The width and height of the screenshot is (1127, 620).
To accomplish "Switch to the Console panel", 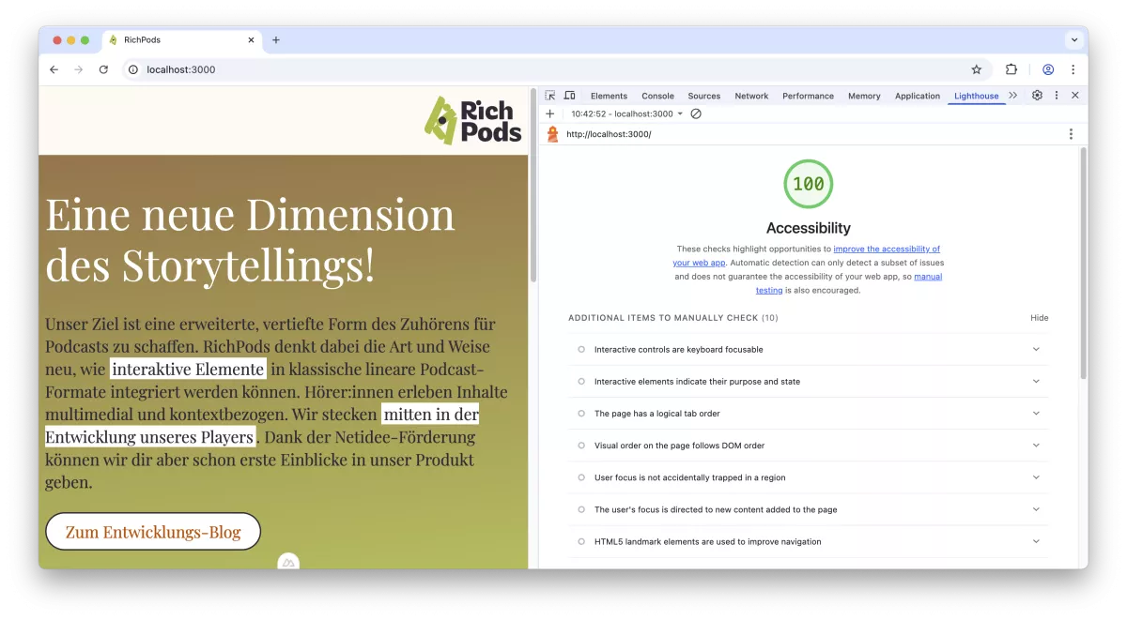I will click(x=657, y=95).
